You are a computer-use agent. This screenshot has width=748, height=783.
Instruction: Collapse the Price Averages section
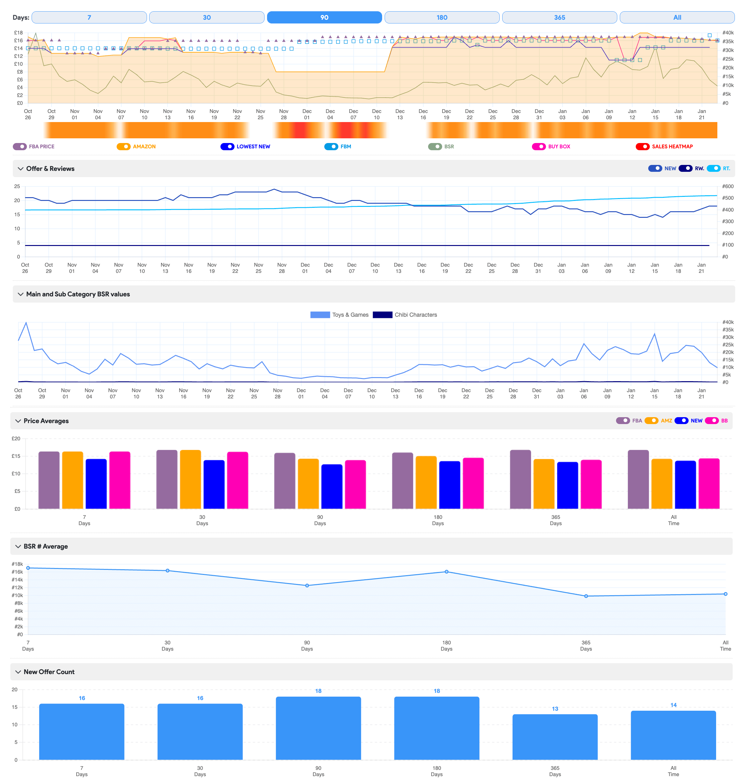point(18,421)
